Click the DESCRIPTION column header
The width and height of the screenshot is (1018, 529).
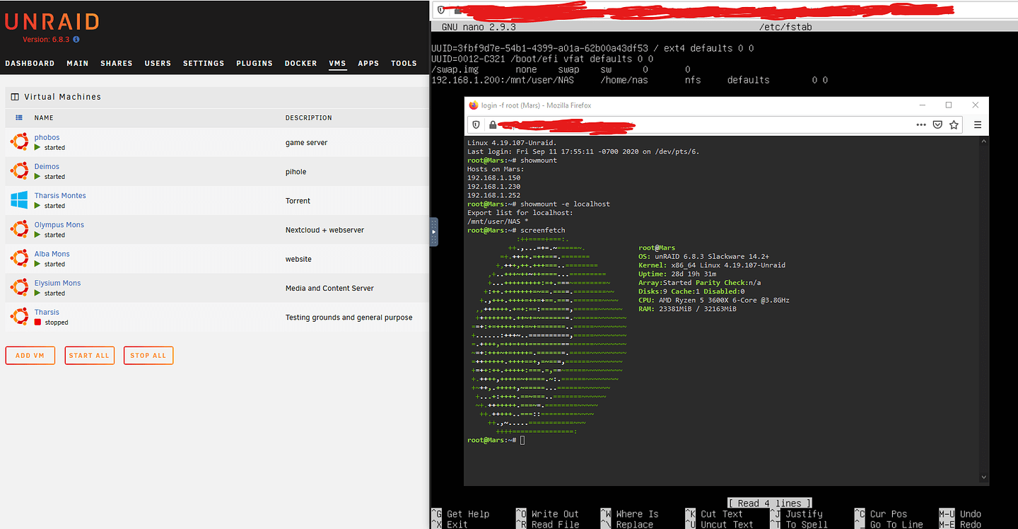[x=309, y=117]
